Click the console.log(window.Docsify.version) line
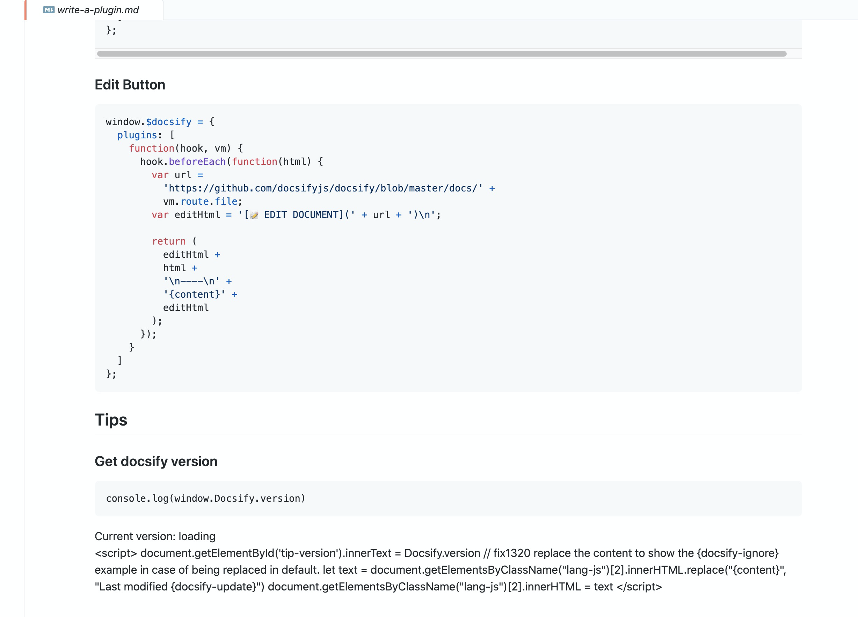The height and width of the screenshot is (617, 858). [205, 499]
